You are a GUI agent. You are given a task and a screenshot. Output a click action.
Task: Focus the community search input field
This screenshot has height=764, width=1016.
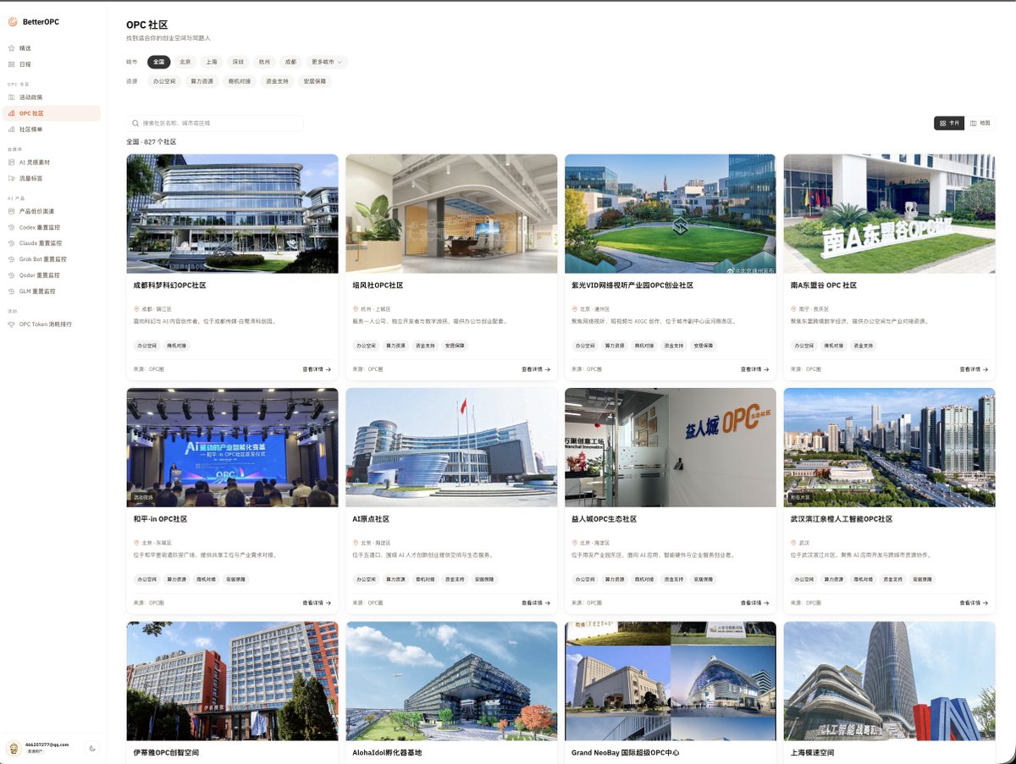pos(215,123)
